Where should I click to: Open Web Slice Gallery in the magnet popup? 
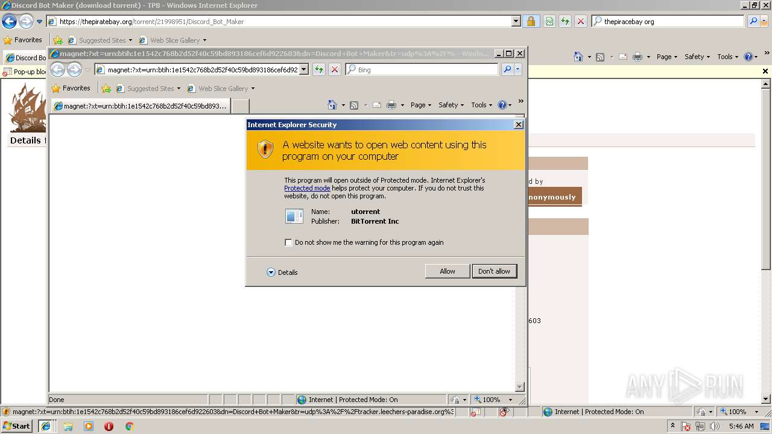(x=223, y=89)
